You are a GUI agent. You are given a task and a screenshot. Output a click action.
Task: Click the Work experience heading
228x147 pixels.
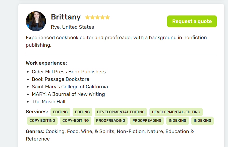(46, 63)
